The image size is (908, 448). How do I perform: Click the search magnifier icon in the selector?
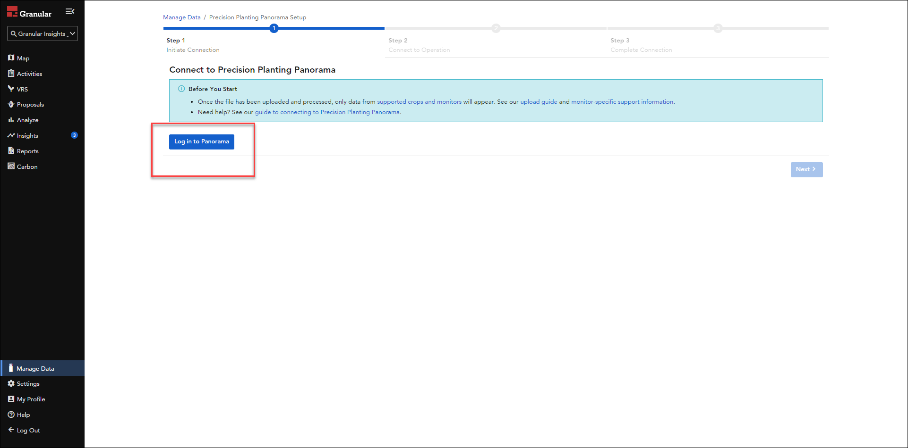click(14, 34)
